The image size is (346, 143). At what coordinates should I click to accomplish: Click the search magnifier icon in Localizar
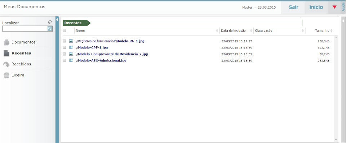50,29
